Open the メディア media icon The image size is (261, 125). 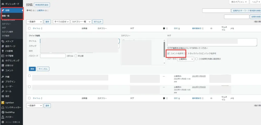click(3, 41)
